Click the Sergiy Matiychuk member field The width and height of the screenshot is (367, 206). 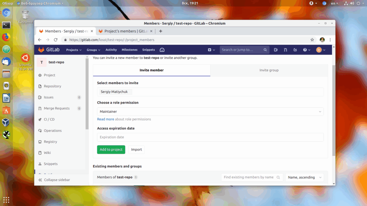pyautogui.click(x=210, y=92)
